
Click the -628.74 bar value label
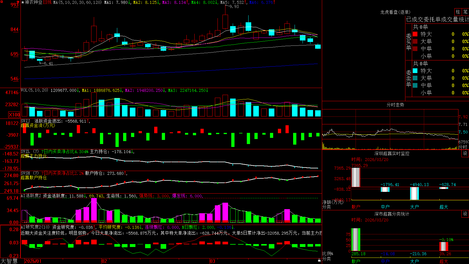click(x=448, y=185)
